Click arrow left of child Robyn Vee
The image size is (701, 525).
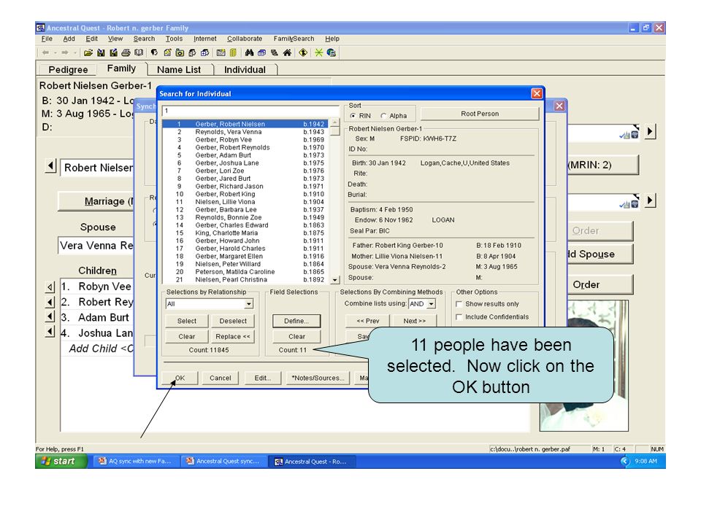[x=50, y=287]
